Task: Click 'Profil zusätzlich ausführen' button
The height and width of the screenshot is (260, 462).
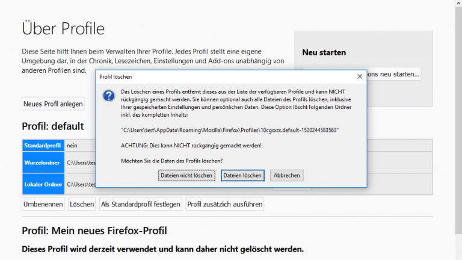Action: [224, 204]
